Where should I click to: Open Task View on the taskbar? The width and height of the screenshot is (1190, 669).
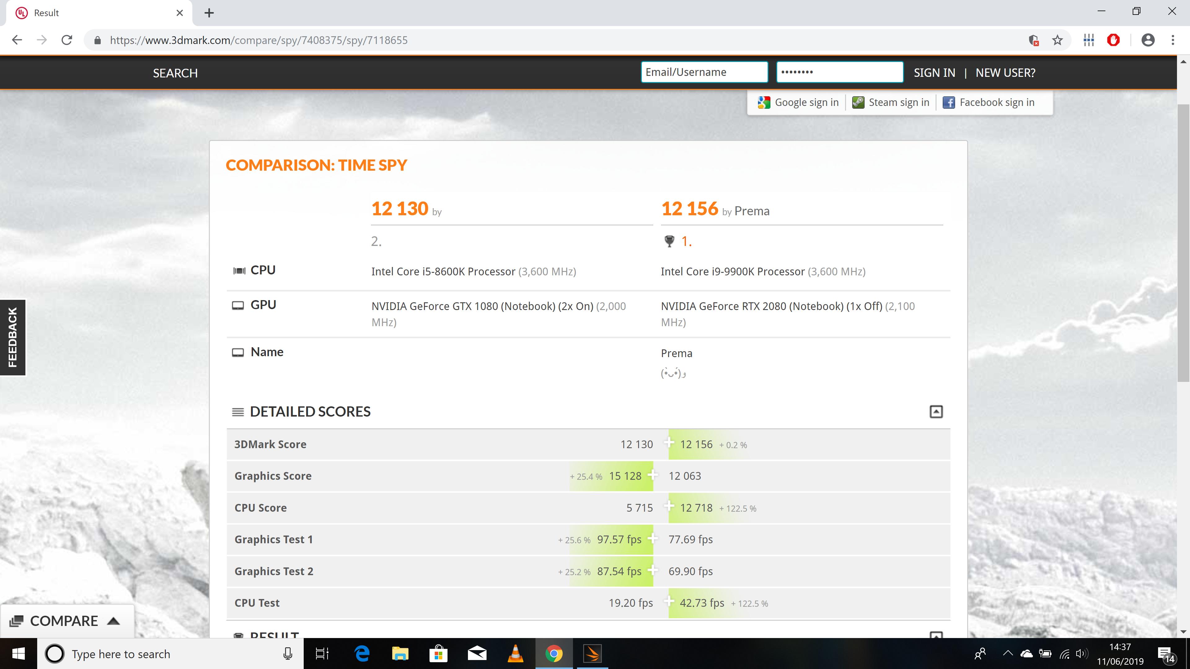tap(322, 654)
